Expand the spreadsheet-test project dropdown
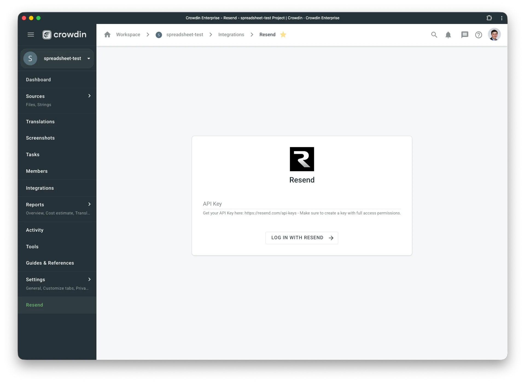This screenshot has height=383, width=525. click(88, 58)
